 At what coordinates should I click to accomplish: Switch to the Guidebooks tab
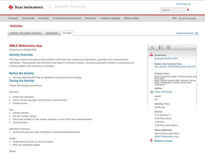point(53,33)
